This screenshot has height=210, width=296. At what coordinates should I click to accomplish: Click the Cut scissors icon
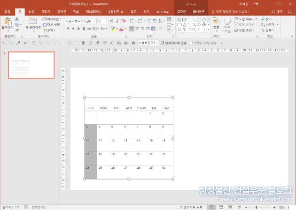(16, 19)
